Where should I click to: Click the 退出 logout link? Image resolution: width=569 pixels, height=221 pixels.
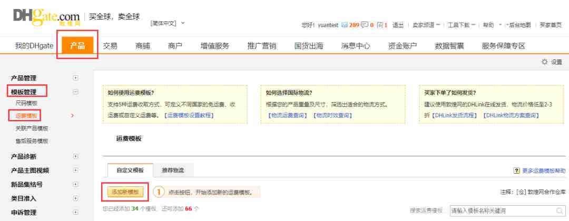tap(398, 25)
